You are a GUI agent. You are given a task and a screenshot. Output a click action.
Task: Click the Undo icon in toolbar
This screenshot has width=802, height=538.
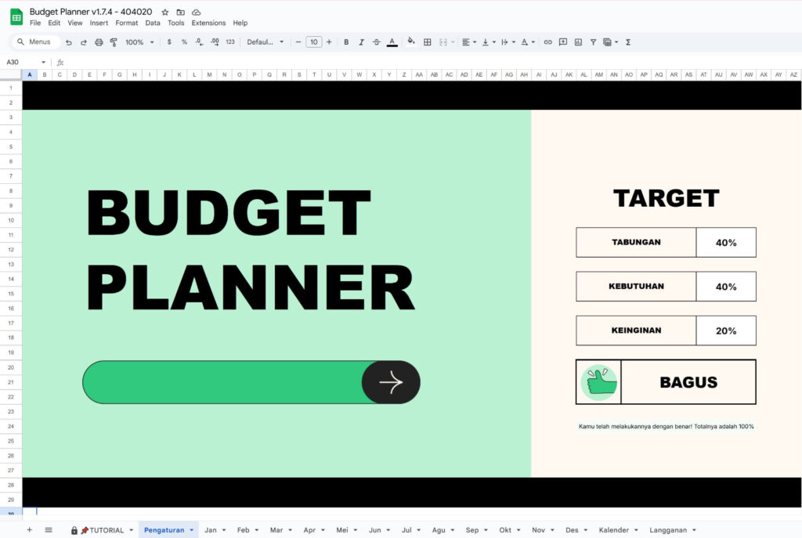coord(69,42)
